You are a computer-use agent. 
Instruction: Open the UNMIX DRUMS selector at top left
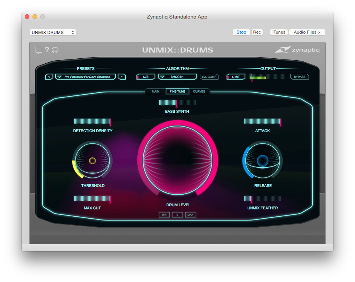coord(53,32)
